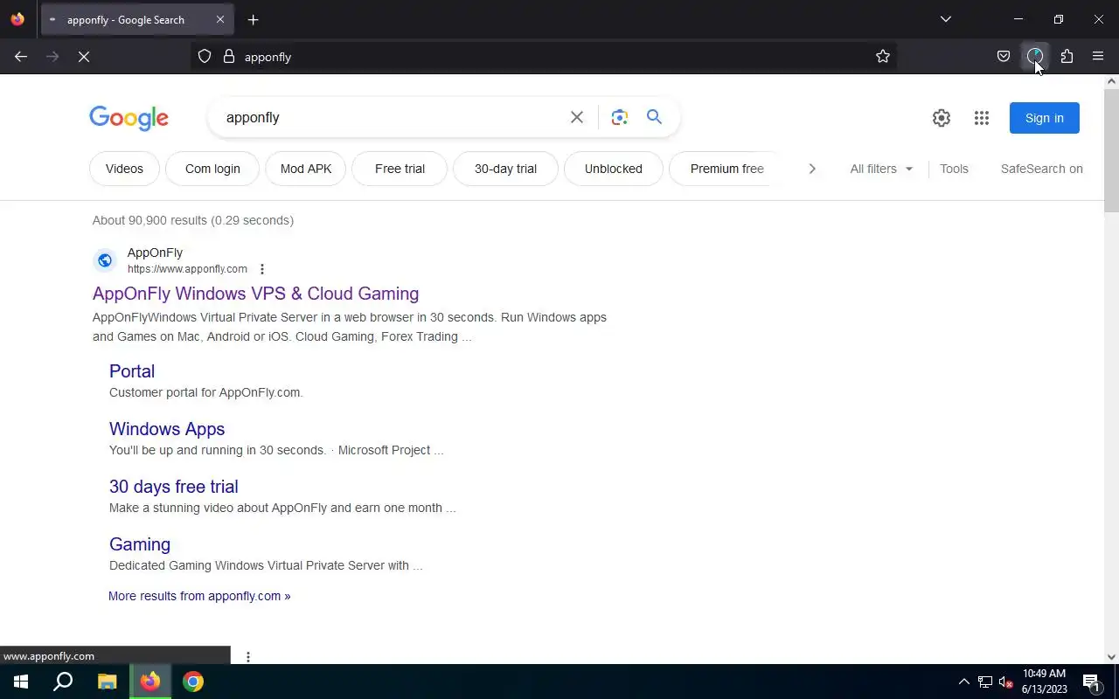The height and width of the screenshot is (699, 1119).
Task: Select the Mod APK filter chip
Action: coord(306,169)
